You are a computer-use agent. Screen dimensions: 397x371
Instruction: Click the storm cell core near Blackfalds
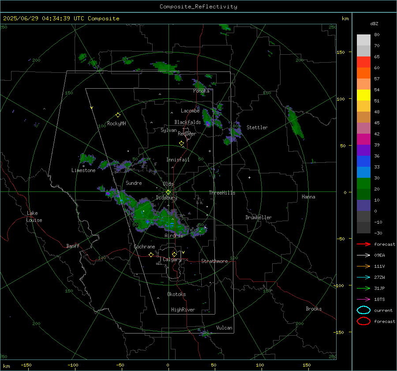(208, 124)
